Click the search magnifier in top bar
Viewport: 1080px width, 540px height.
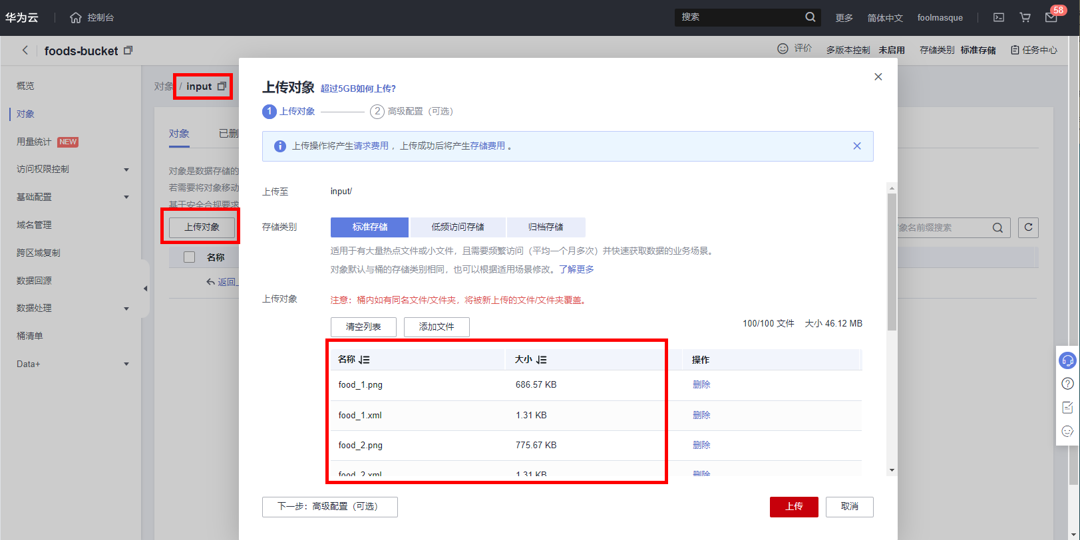(810, 17)
